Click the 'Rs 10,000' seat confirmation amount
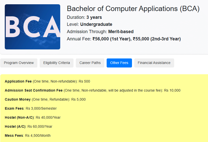This screenshot has width=208, height=142. pos(172,90)
